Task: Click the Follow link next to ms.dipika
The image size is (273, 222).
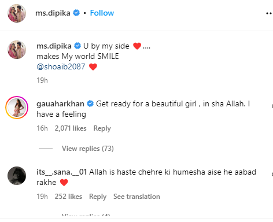Action: pos(102,13)
